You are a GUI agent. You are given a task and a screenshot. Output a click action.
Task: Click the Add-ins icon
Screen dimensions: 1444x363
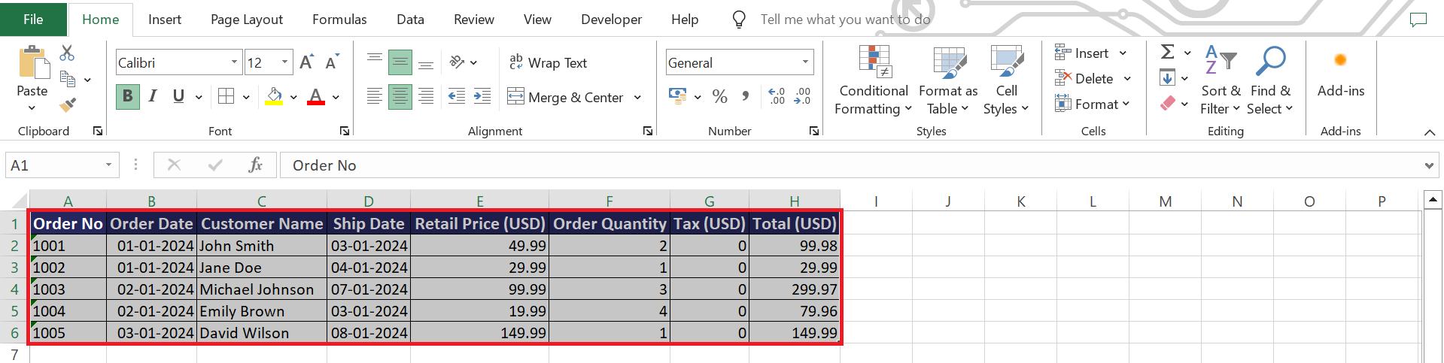pyautogui.click(x=1340, y=59)
